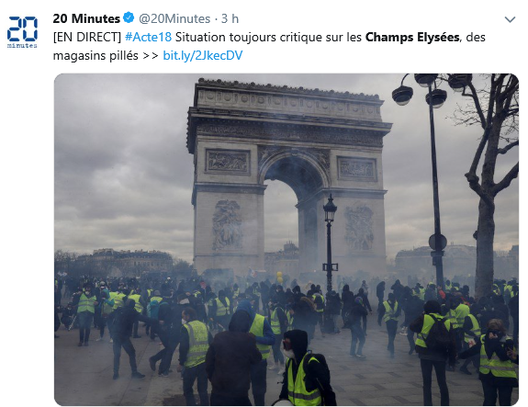Click the blue verified badge
Viewport: 528px width, 407px height.
click(x=129, y=17)
